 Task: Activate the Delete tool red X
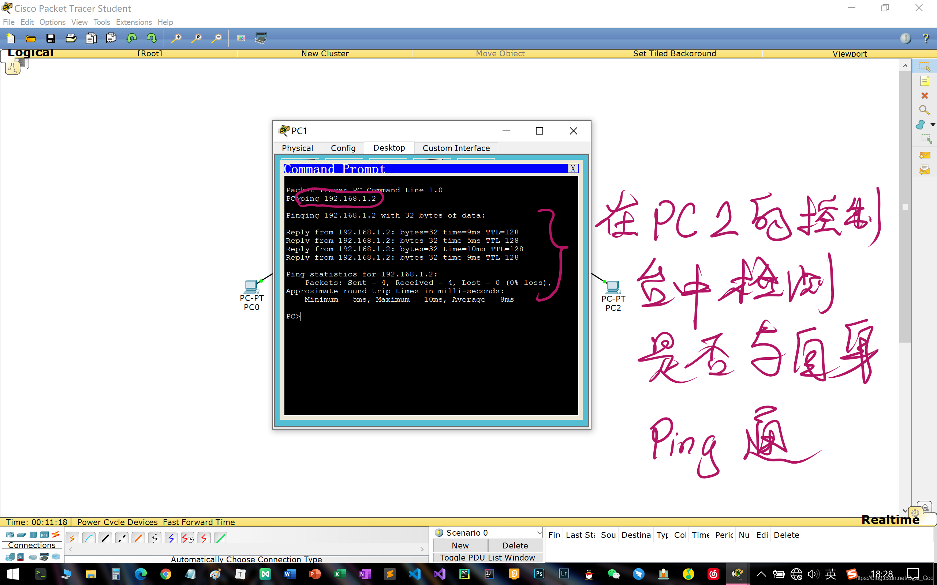coord(925,95)
